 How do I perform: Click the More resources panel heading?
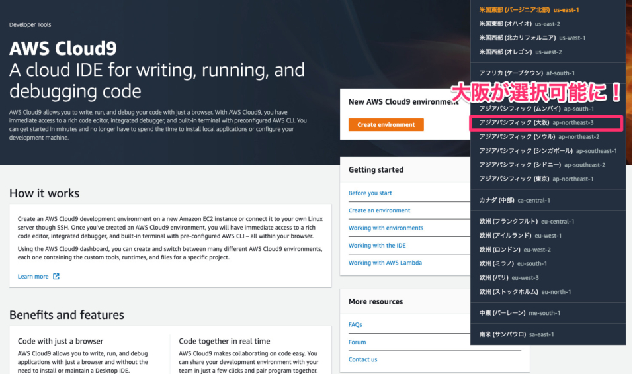pos(376,301)
